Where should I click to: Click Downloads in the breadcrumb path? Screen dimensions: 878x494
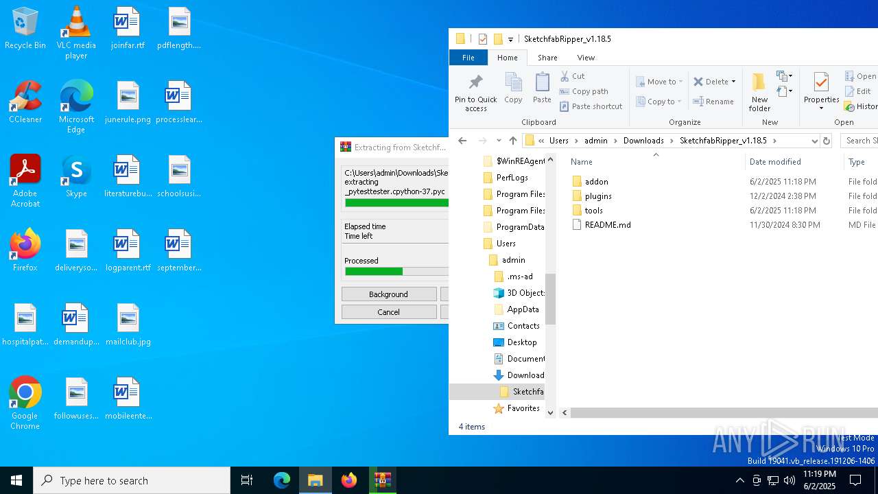pos(643,141)
